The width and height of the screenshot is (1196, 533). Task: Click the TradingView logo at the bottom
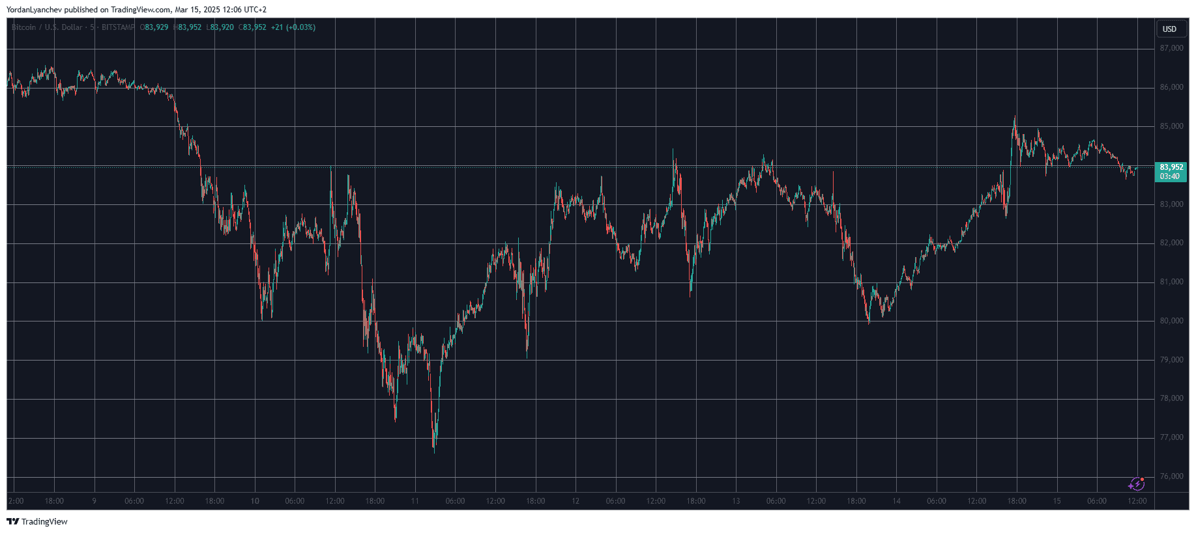pyautogui.click(x=37, y=521)
